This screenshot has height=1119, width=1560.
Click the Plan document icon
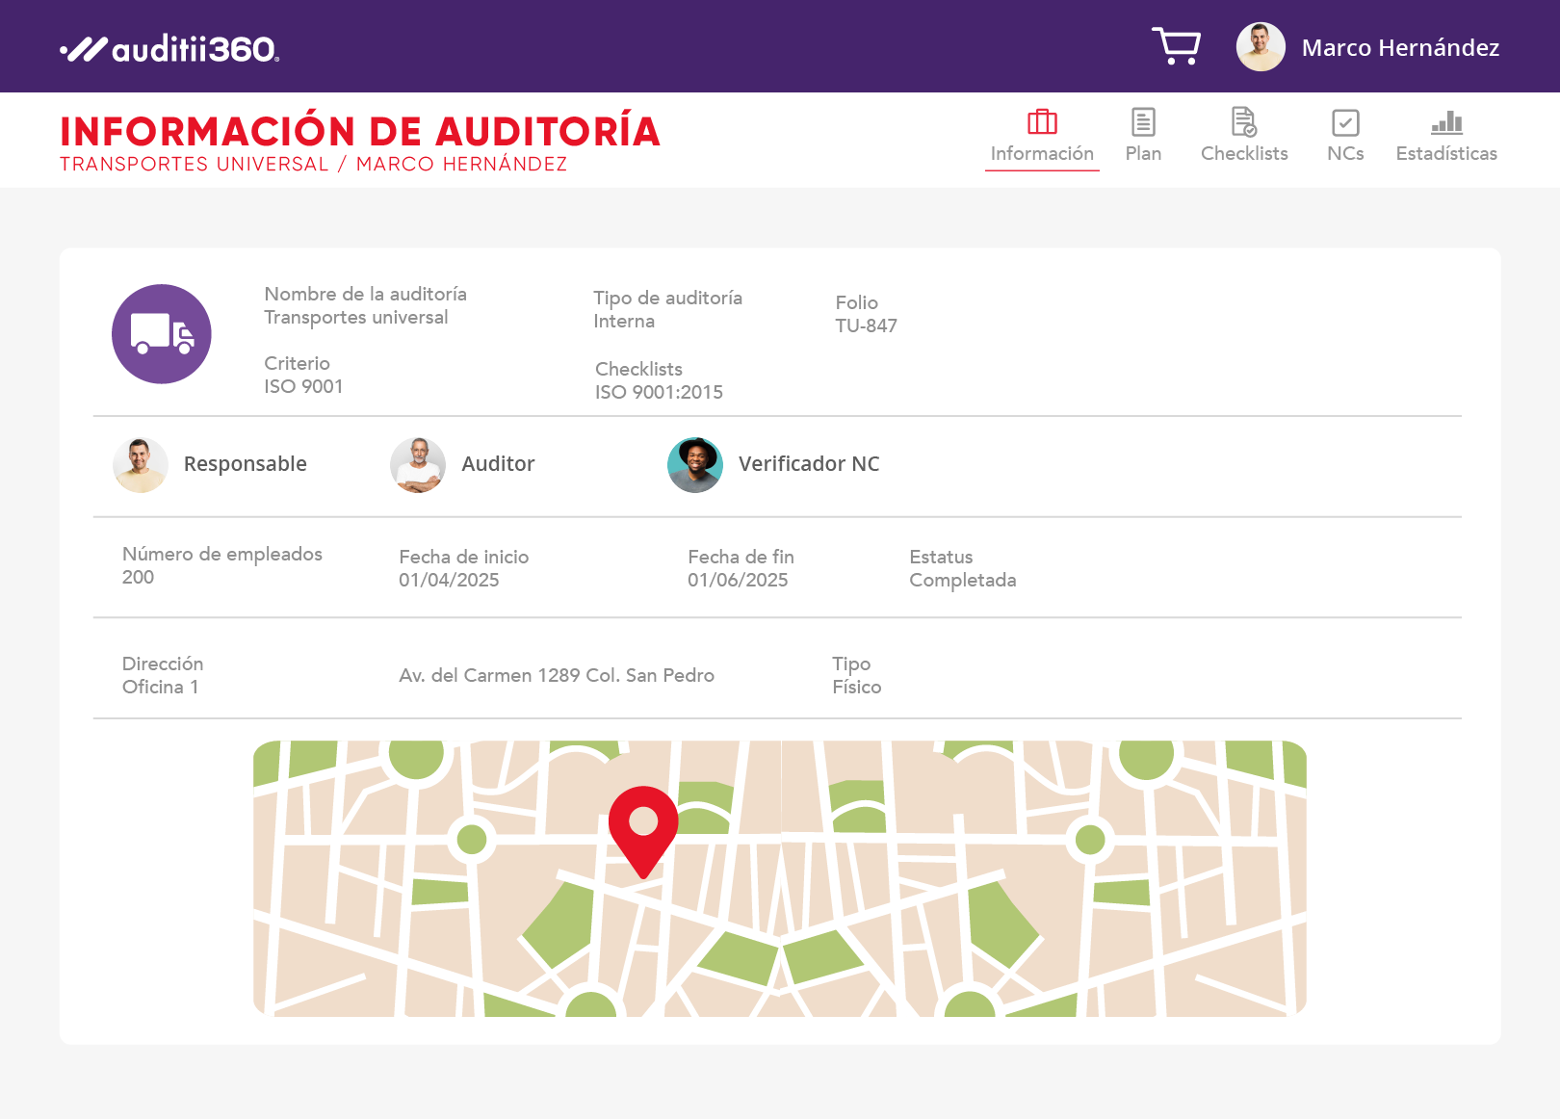[x=1143, y=122]
